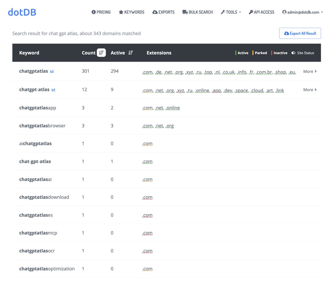Click the trend chart icon beside chatgptatlas

(52, 71)
